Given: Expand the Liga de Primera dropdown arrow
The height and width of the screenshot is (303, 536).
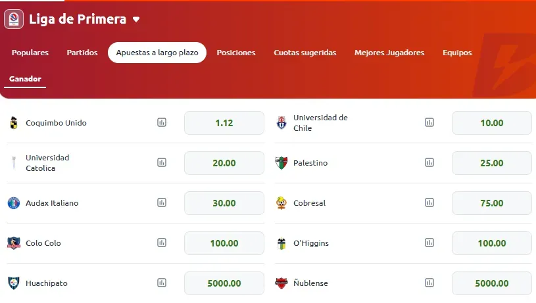Looking at the screenshot, I should click(136, 20).
